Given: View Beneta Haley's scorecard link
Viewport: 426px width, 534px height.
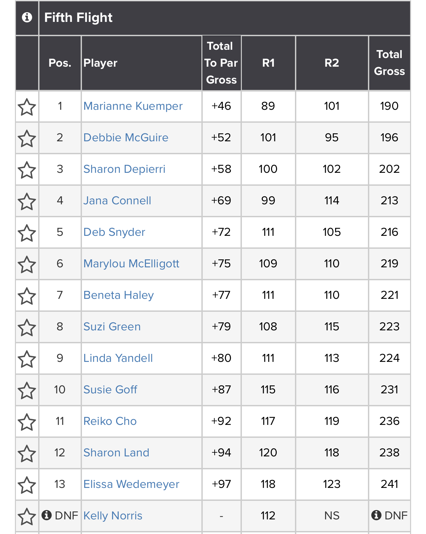Looking at the screenshot, I should click(x=118, y=295).
